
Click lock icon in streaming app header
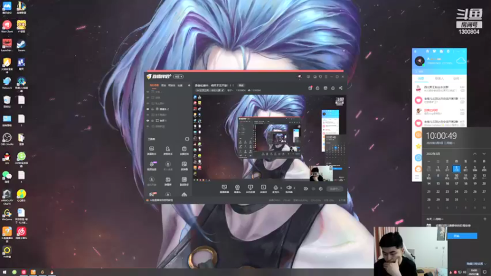[x=317, y=88]
